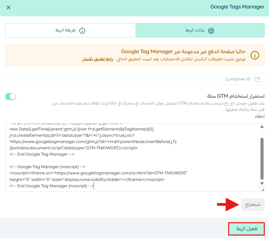Open the طريقة الربط tab

[x=71, y=31]
